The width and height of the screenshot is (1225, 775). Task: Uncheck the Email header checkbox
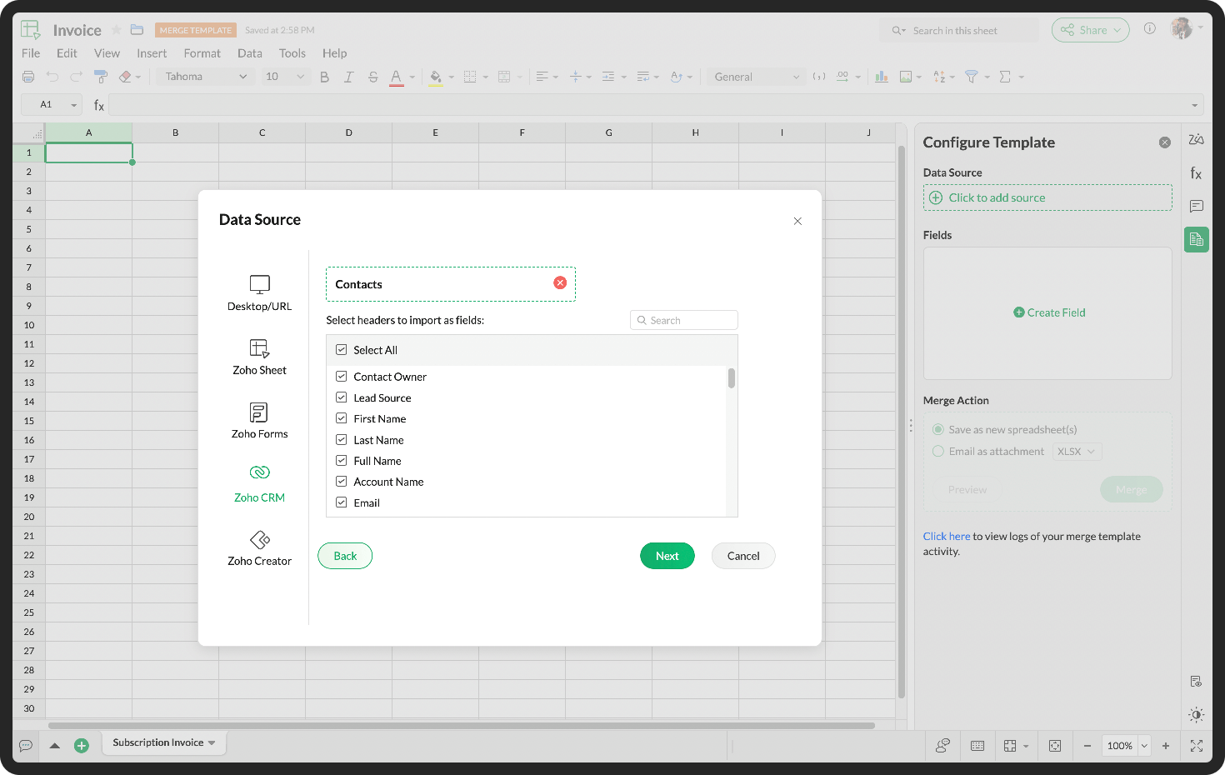coord(341,502)
